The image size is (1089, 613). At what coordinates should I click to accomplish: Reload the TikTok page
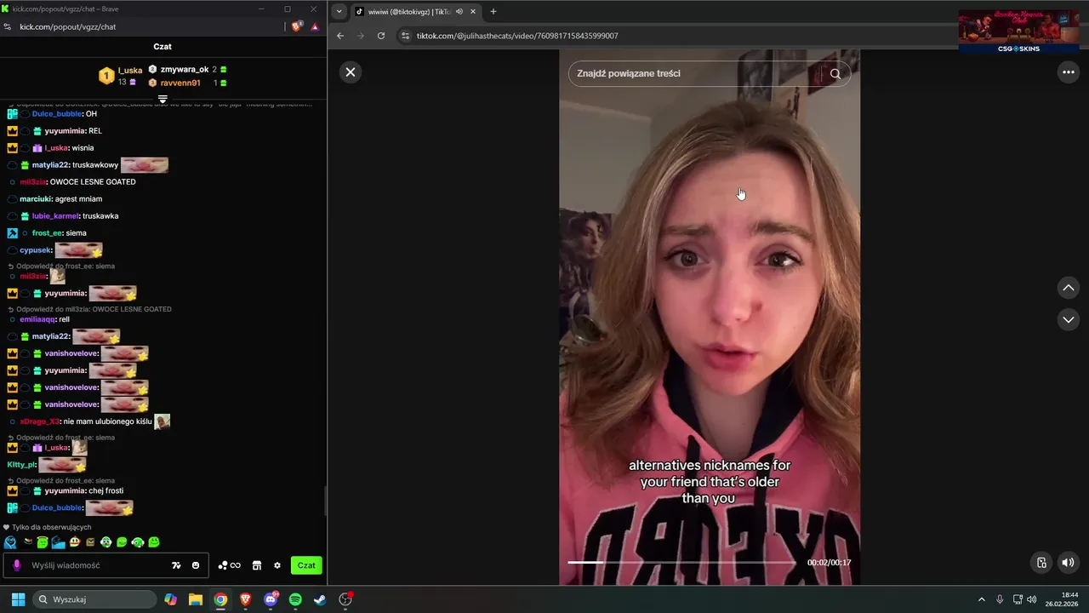coord(381,36)
